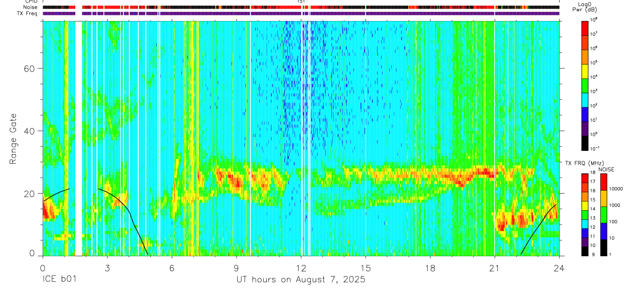Click the blue segment of the NOISE colorbar

(x=605, y=230)
